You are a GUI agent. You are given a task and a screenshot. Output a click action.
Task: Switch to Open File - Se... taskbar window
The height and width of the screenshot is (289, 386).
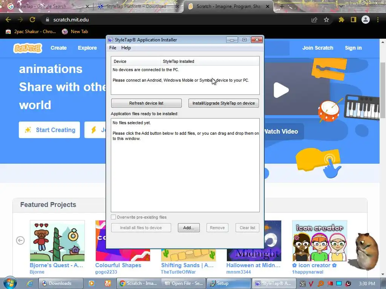click(x=184, y=283)
